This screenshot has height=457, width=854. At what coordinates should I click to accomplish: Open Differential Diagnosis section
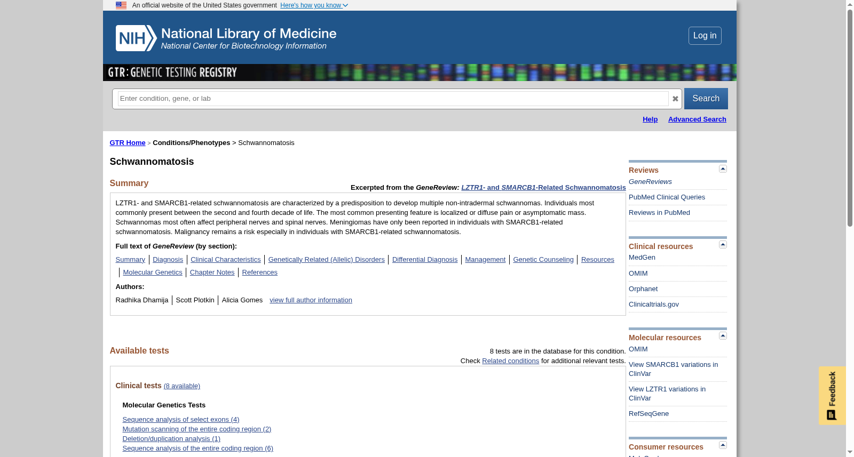coord(425,260)
